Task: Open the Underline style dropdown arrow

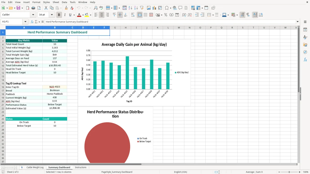Action: (x=74, y=15)
